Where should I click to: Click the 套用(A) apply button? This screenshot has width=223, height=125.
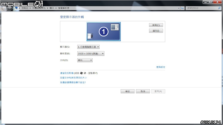click(158, 91)
